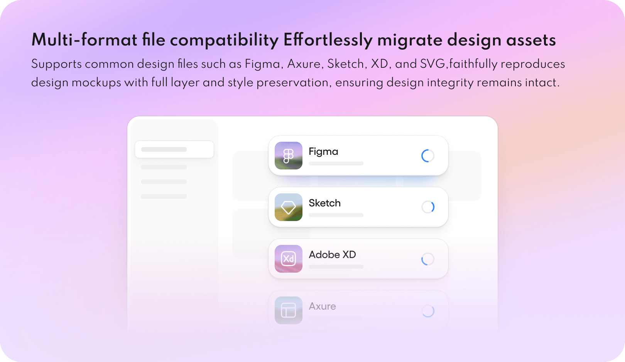Choose the third sidebar placeholder item
Viewport: 625px width, 362px height.
[x=164, y=182]
